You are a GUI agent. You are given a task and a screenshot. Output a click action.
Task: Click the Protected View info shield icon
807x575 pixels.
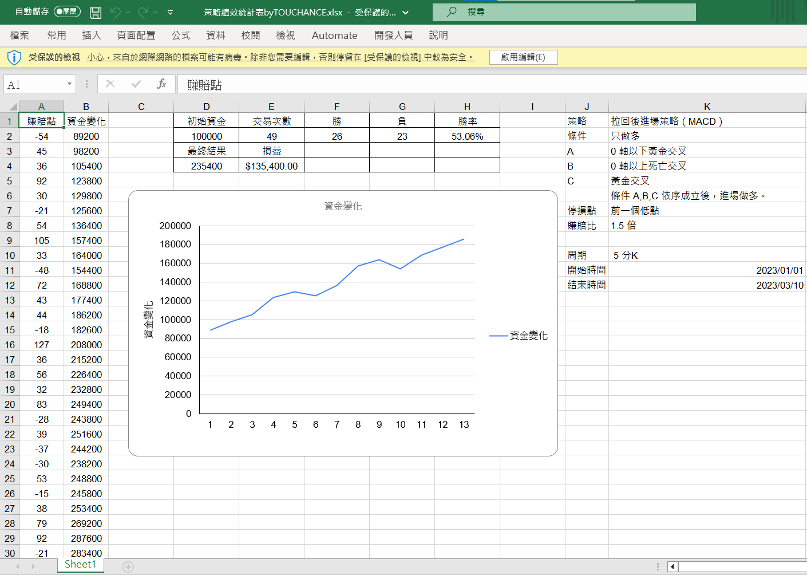tap(14, 57)
